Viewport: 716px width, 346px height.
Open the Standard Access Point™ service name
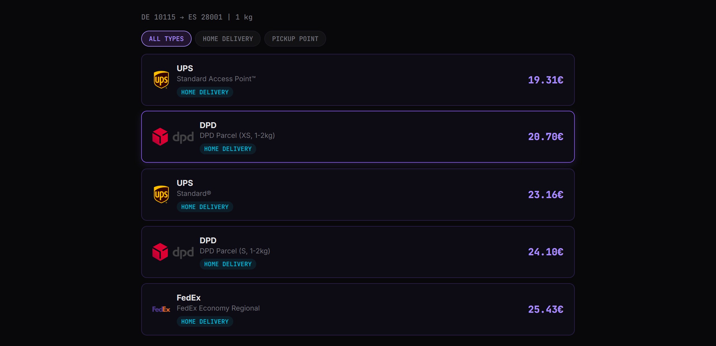(216, 79)
